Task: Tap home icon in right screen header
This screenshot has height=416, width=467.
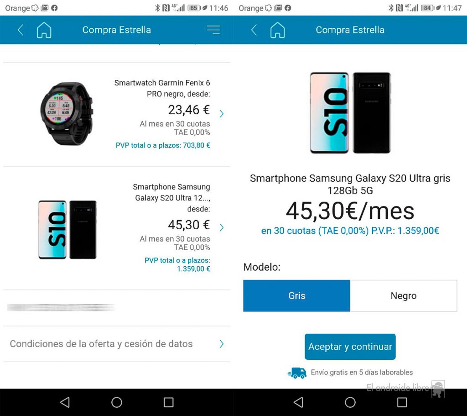Action: 278,30
